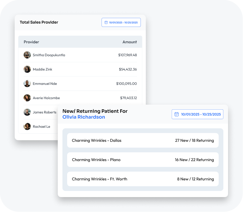Click Maddie Zink provider name
The image size is (243, 212).
43,69
